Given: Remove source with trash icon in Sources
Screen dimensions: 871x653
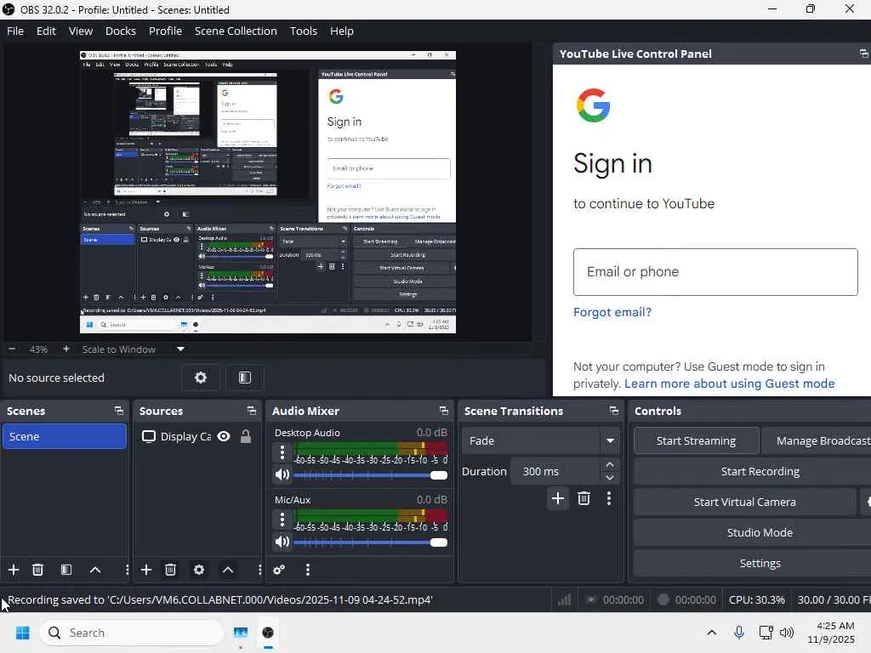Looking at the screenshot, I should pyautogui.click(x=170, y=570).
